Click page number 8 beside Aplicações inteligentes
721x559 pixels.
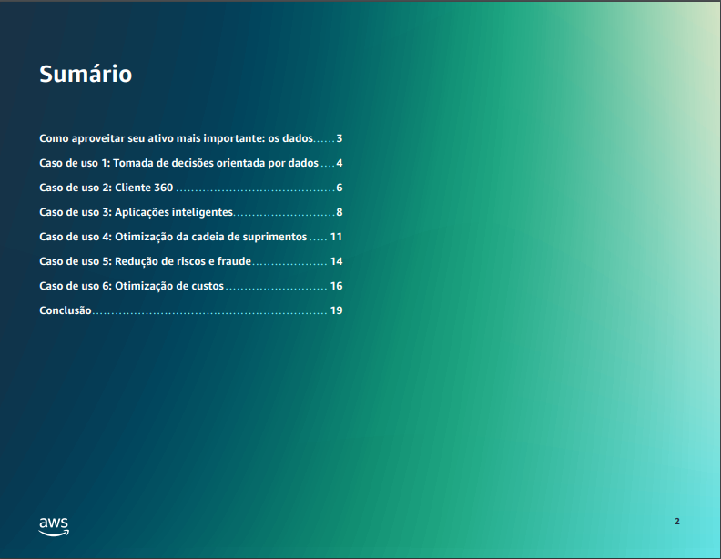click(x=339, y=213)
